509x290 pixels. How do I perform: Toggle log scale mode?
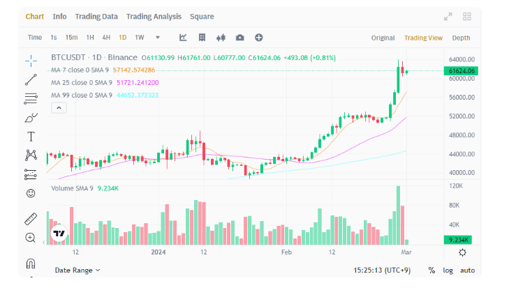click(x=448, y=270)
